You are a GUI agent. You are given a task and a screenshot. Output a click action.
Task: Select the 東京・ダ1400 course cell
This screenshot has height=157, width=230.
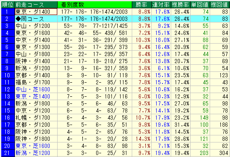point(36,12)
